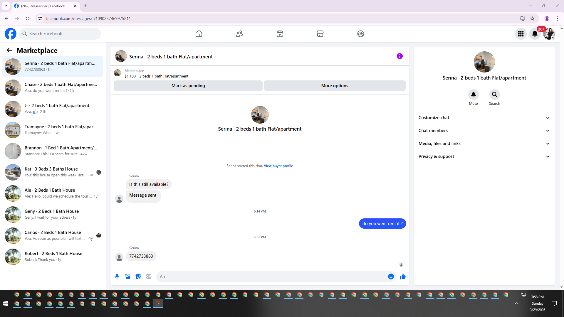564x317 pixels.
Task: Open the Windows Start menu
Action: tap(5, 303)
